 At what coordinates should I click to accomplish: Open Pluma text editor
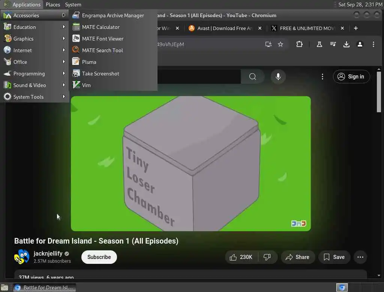tap(113, 62)
